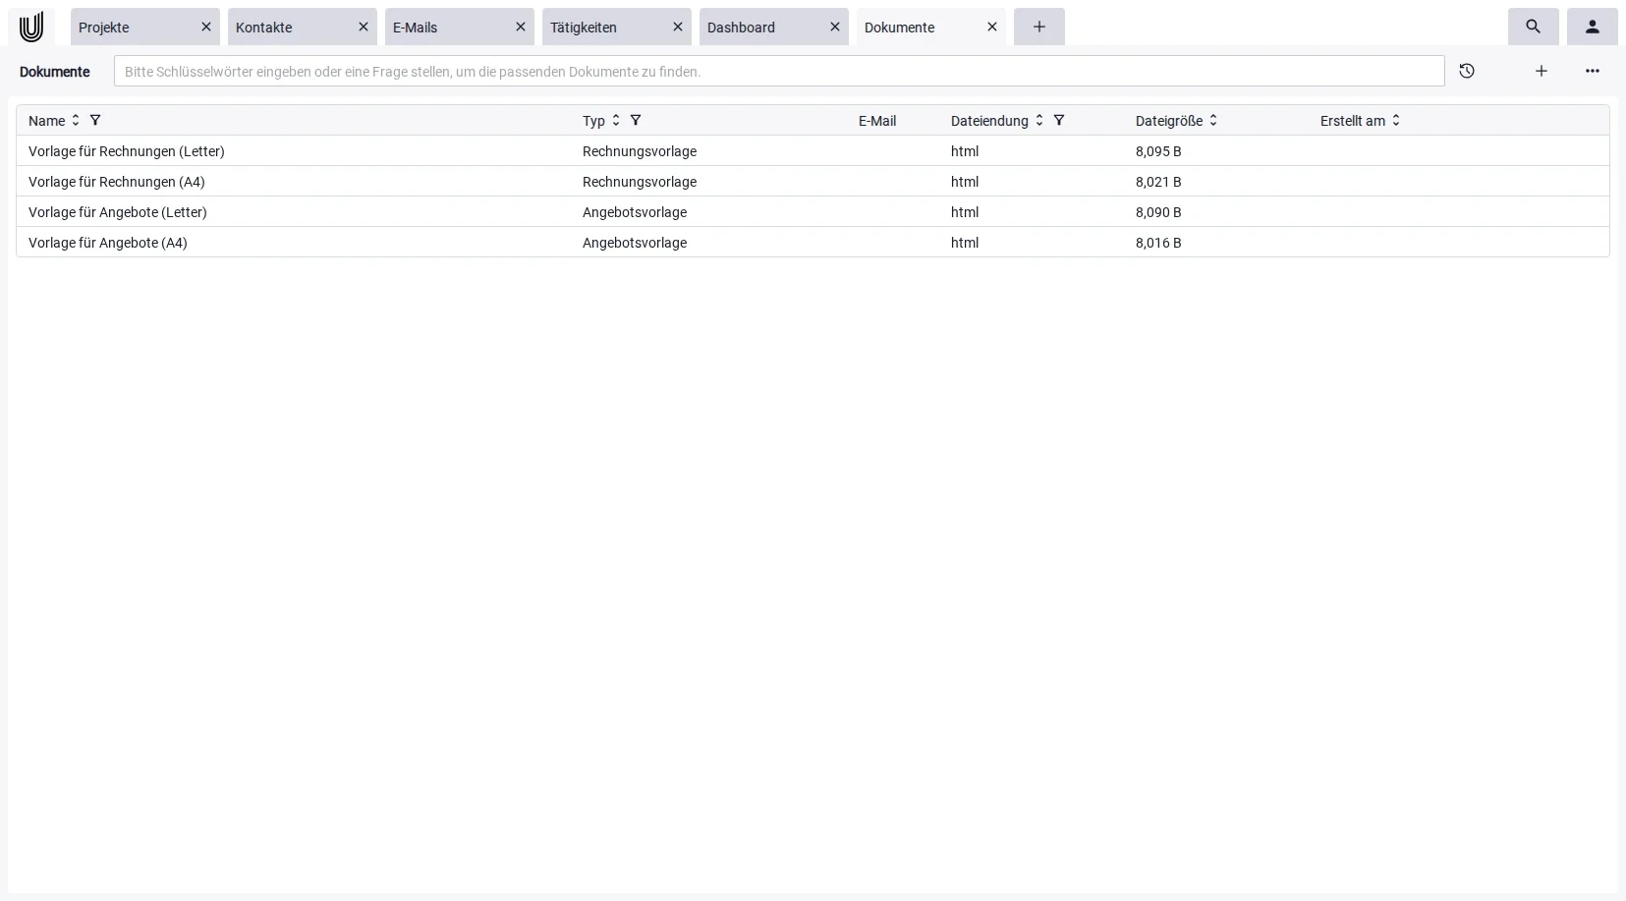Image resolution: width=1626 pixels, height=901 pixels.
Task: Focus the document keyword search field
Action: 779,71
